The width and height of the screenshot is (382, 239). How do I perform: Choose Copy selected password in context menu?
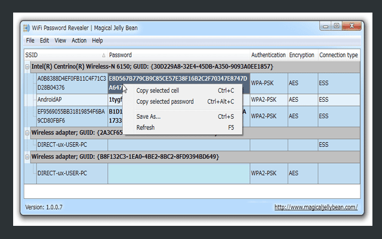165,102
